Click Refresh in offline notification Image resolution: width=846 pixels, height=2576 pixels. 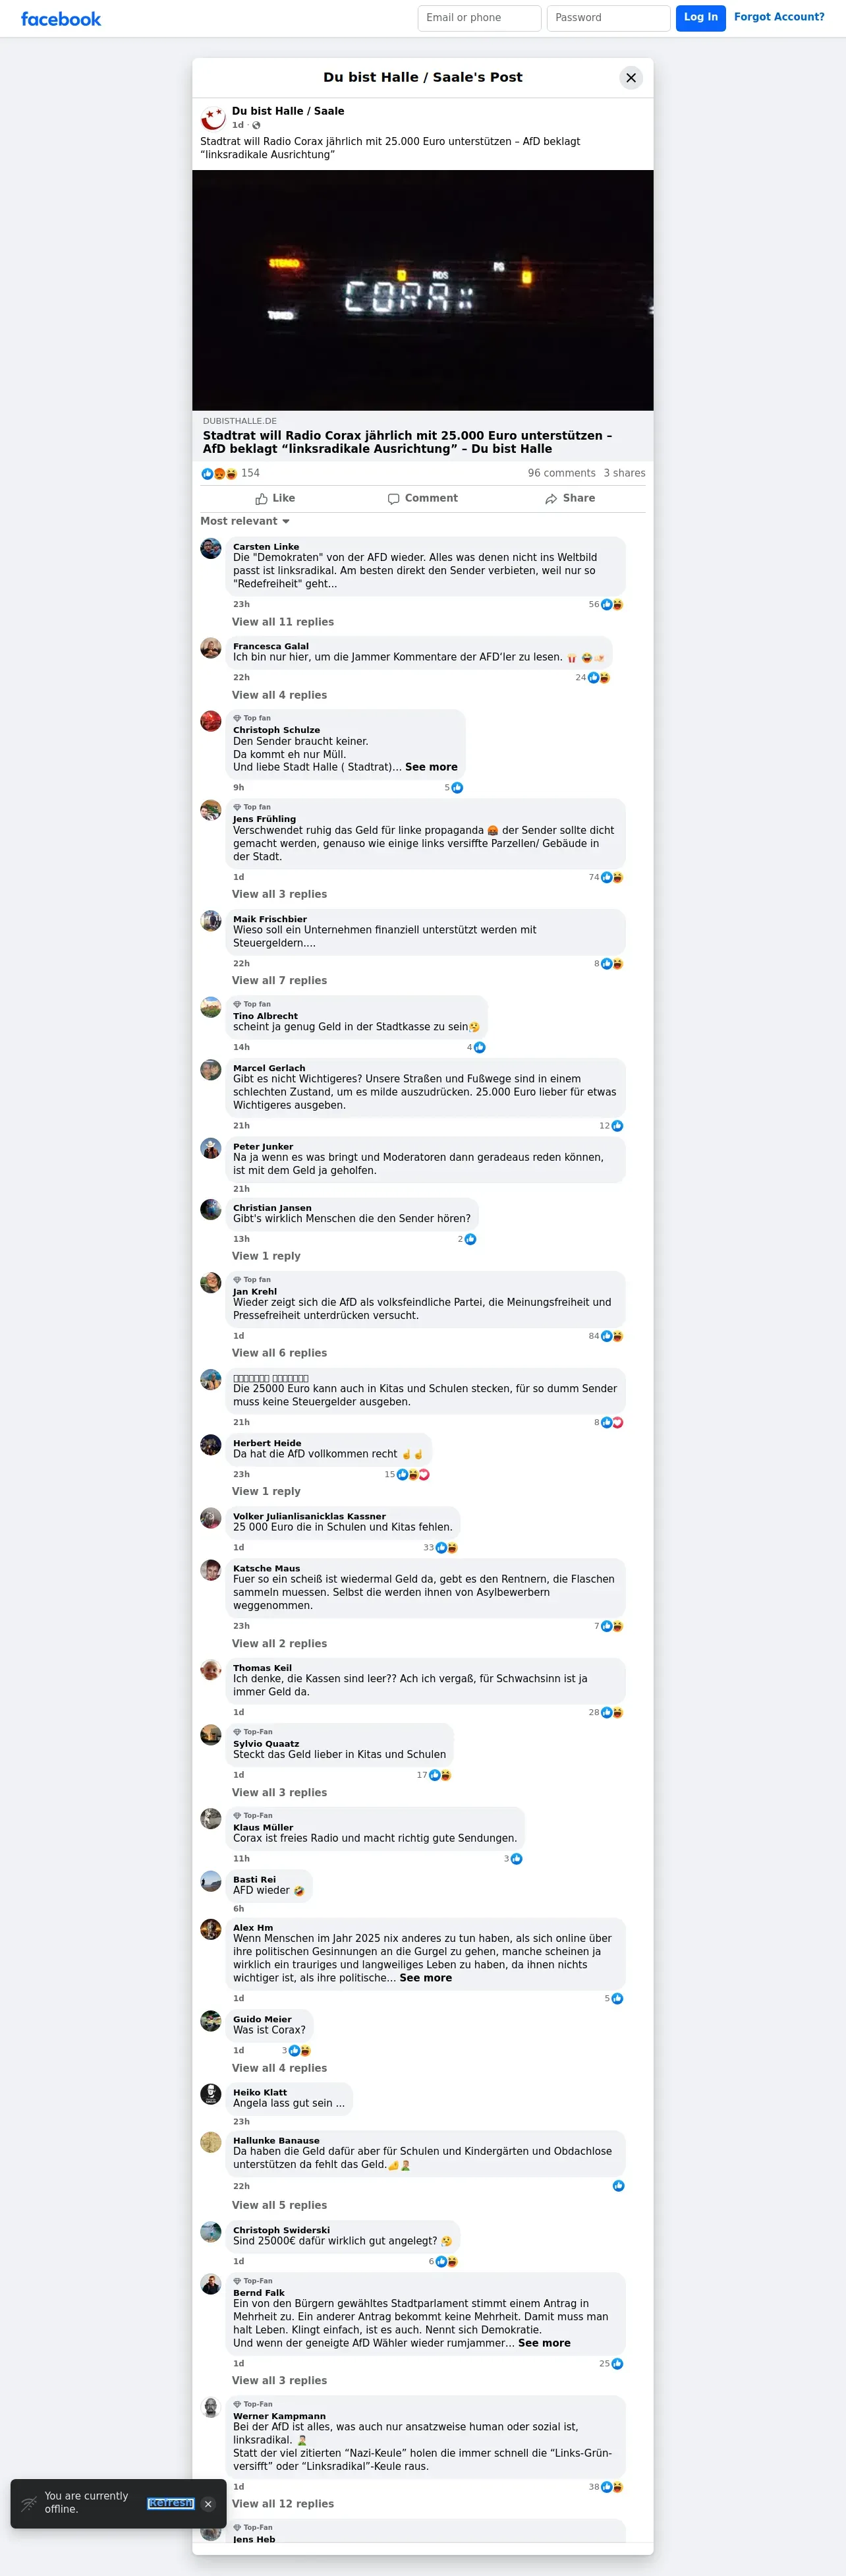170,2503
